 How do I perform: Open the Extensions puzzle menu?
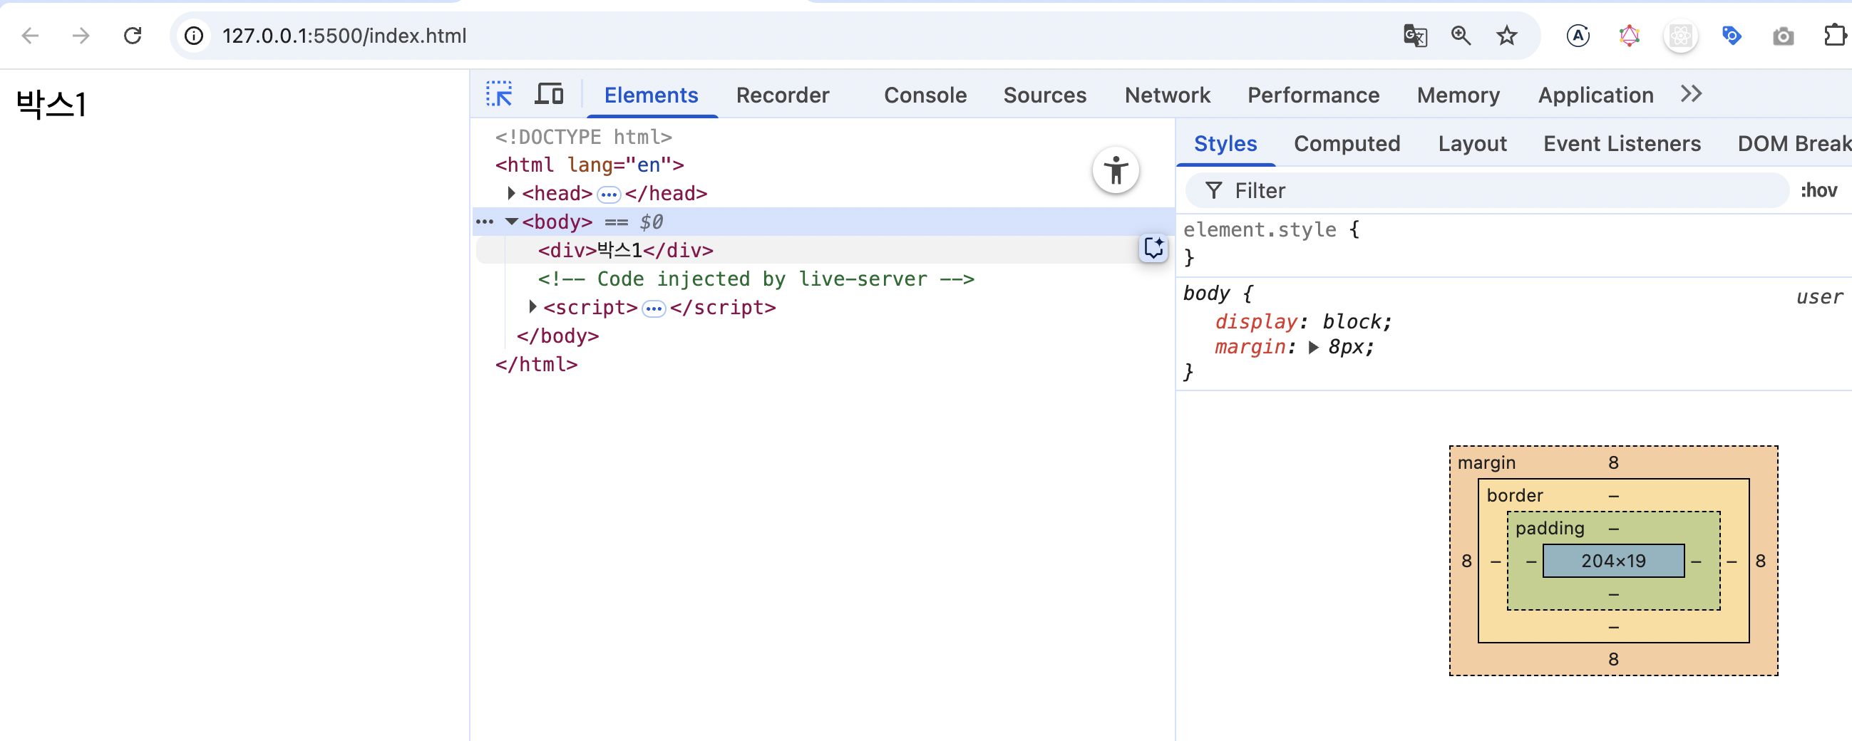click(1835, 36)
